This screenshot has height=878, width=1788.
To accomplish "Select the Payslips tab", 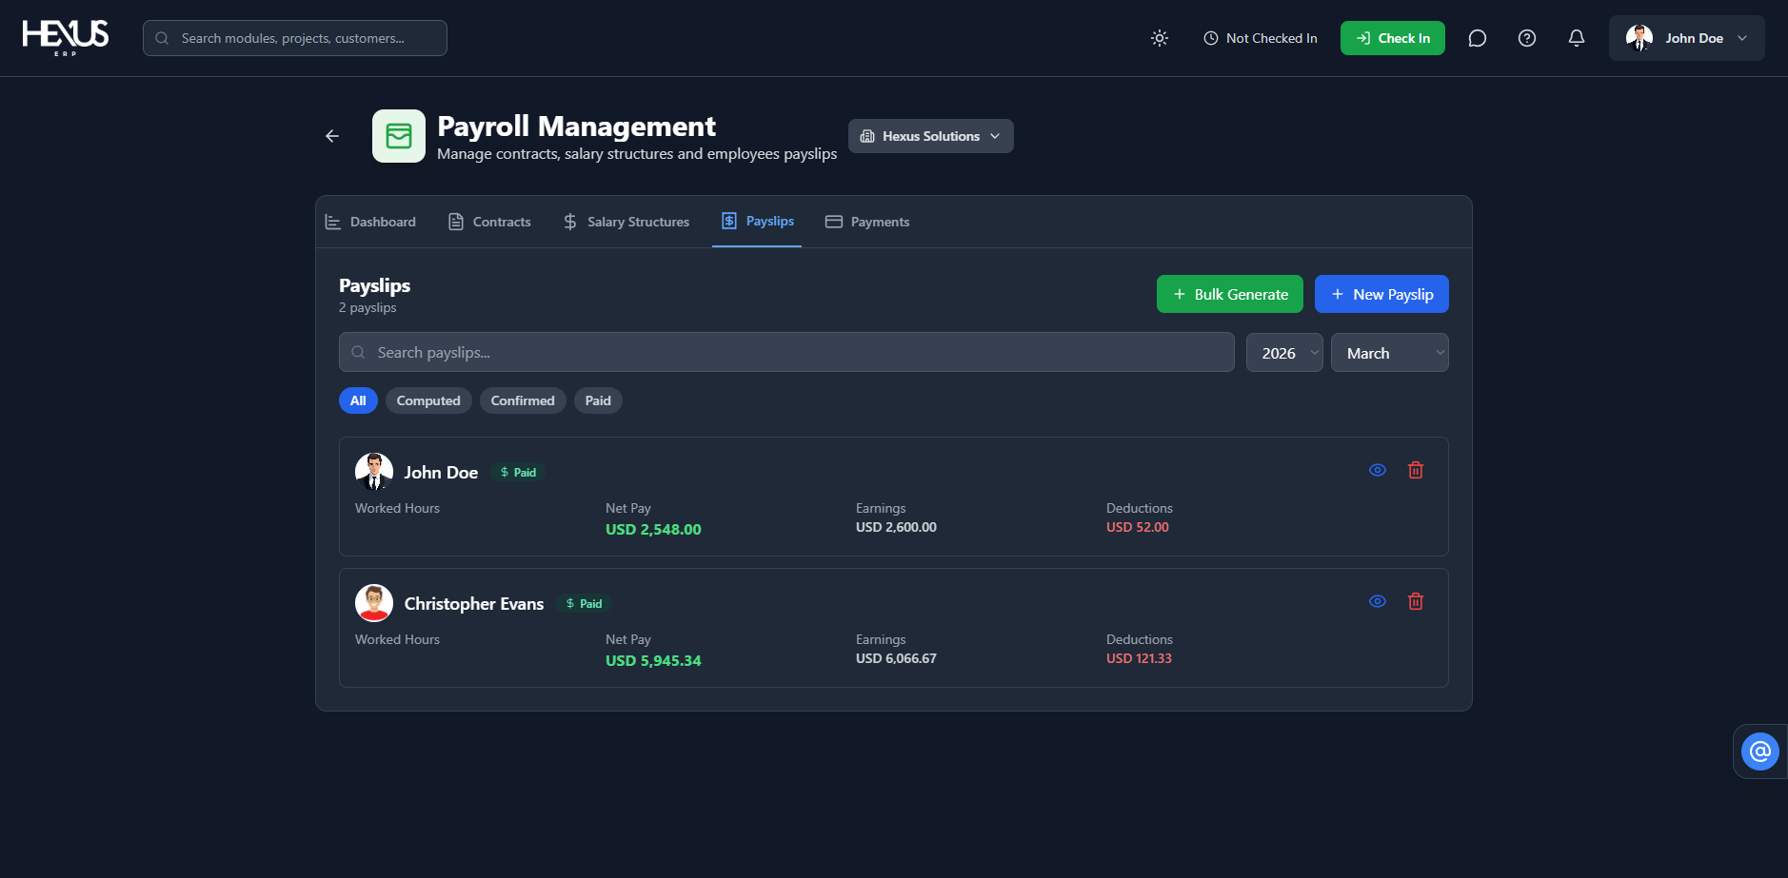I will pos(757,222).
